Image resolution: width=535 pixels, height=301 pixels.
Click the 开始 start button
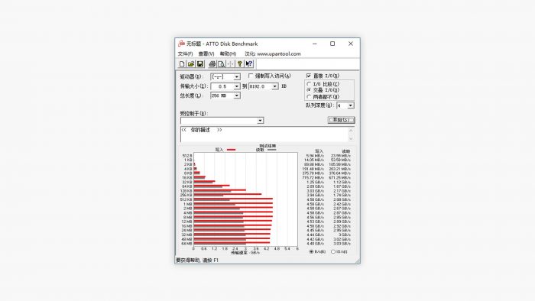click(x=341, y=120)
